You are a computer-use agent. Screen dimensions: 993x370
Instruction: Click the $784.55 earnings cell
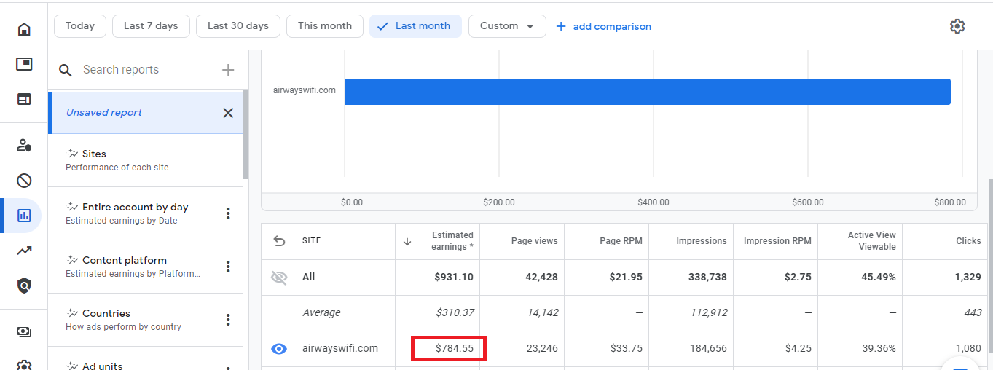[x=455, y=349]
